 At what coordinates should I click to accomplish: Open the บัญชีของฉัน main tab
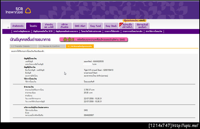click(18, 26)
